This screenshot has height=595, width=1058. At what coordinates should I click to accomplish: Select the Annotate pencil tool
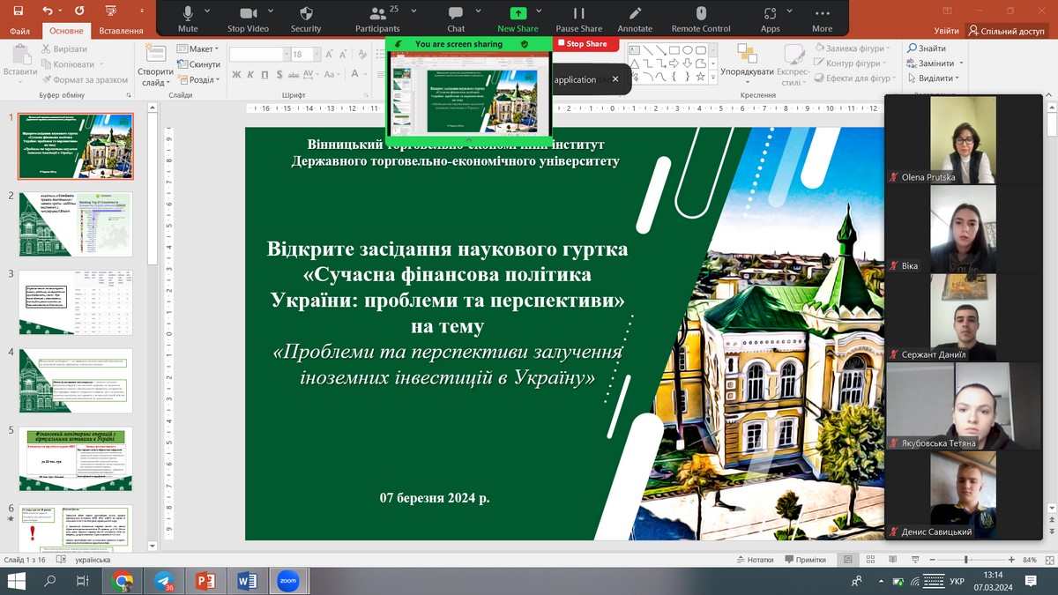pyautogui.click(x=635, y=14)
